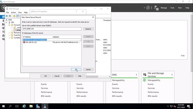Click the taskbar Search icon
Viewport: 193px width, 109px height.
pyautogui.click(x=10, y=106)
